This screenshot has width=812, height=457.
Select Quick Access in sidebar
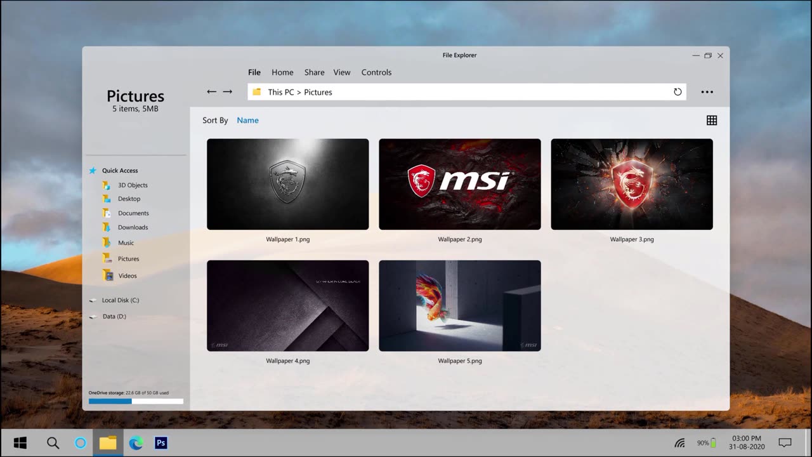[x=120, y=171]
